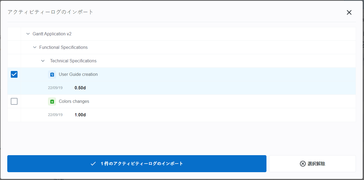
Task: Click the Colors changes title text
Action: (74, 101)
